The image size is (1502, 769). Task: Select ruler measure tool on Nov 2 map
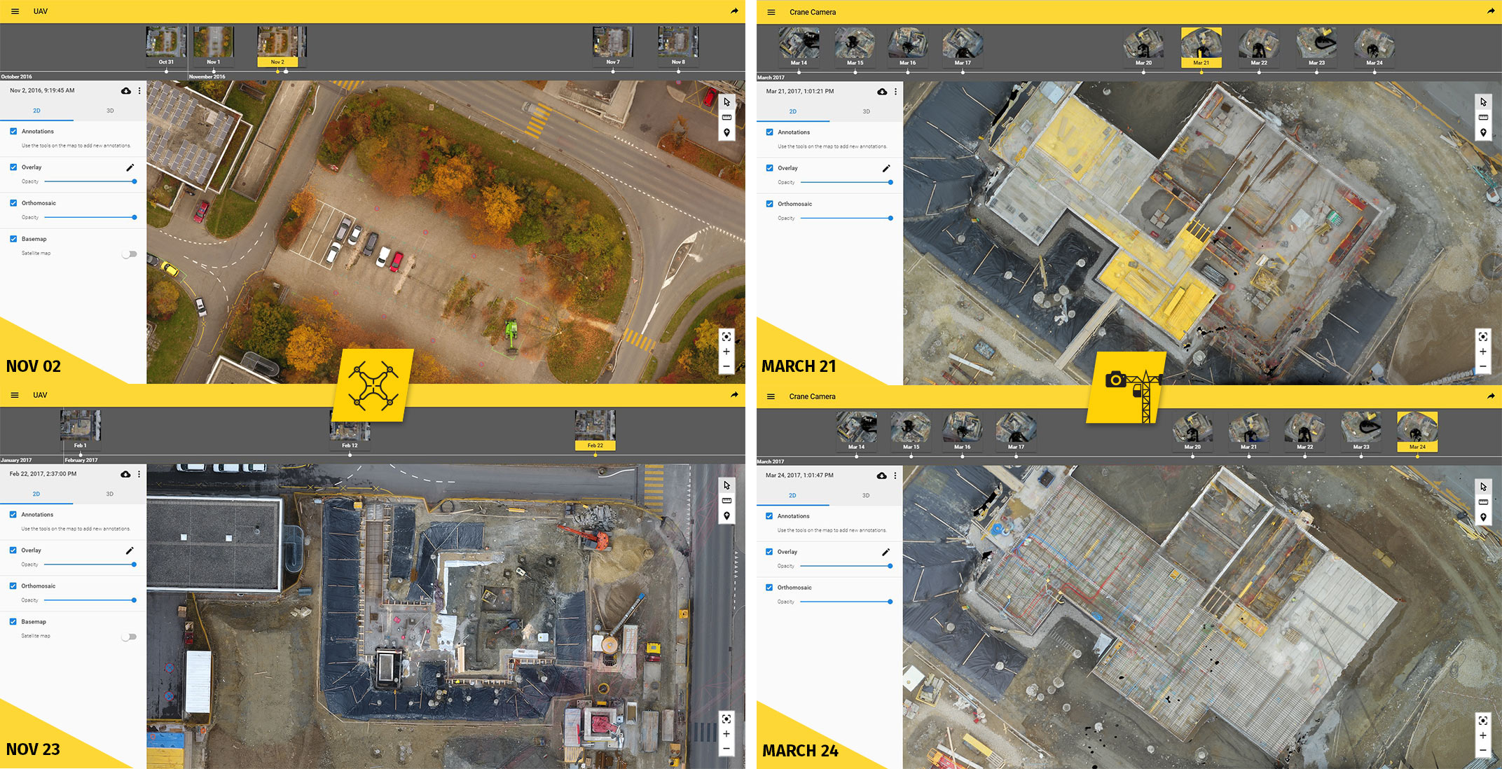726,118
